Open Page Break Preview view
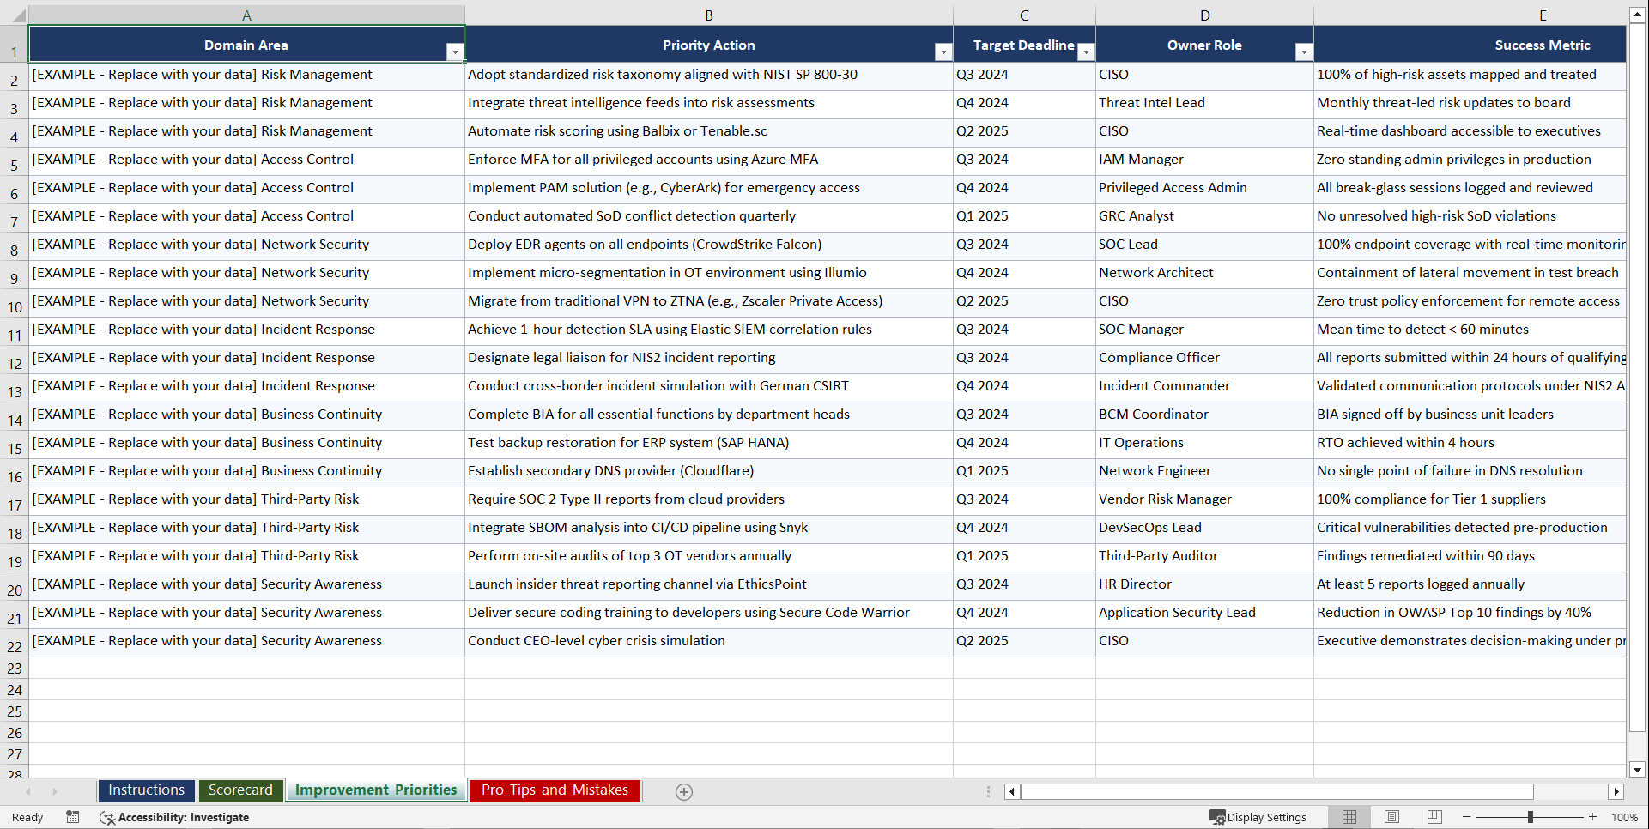The width and height of the screenshot is (1649, 829). click(x=1434, y=817)
